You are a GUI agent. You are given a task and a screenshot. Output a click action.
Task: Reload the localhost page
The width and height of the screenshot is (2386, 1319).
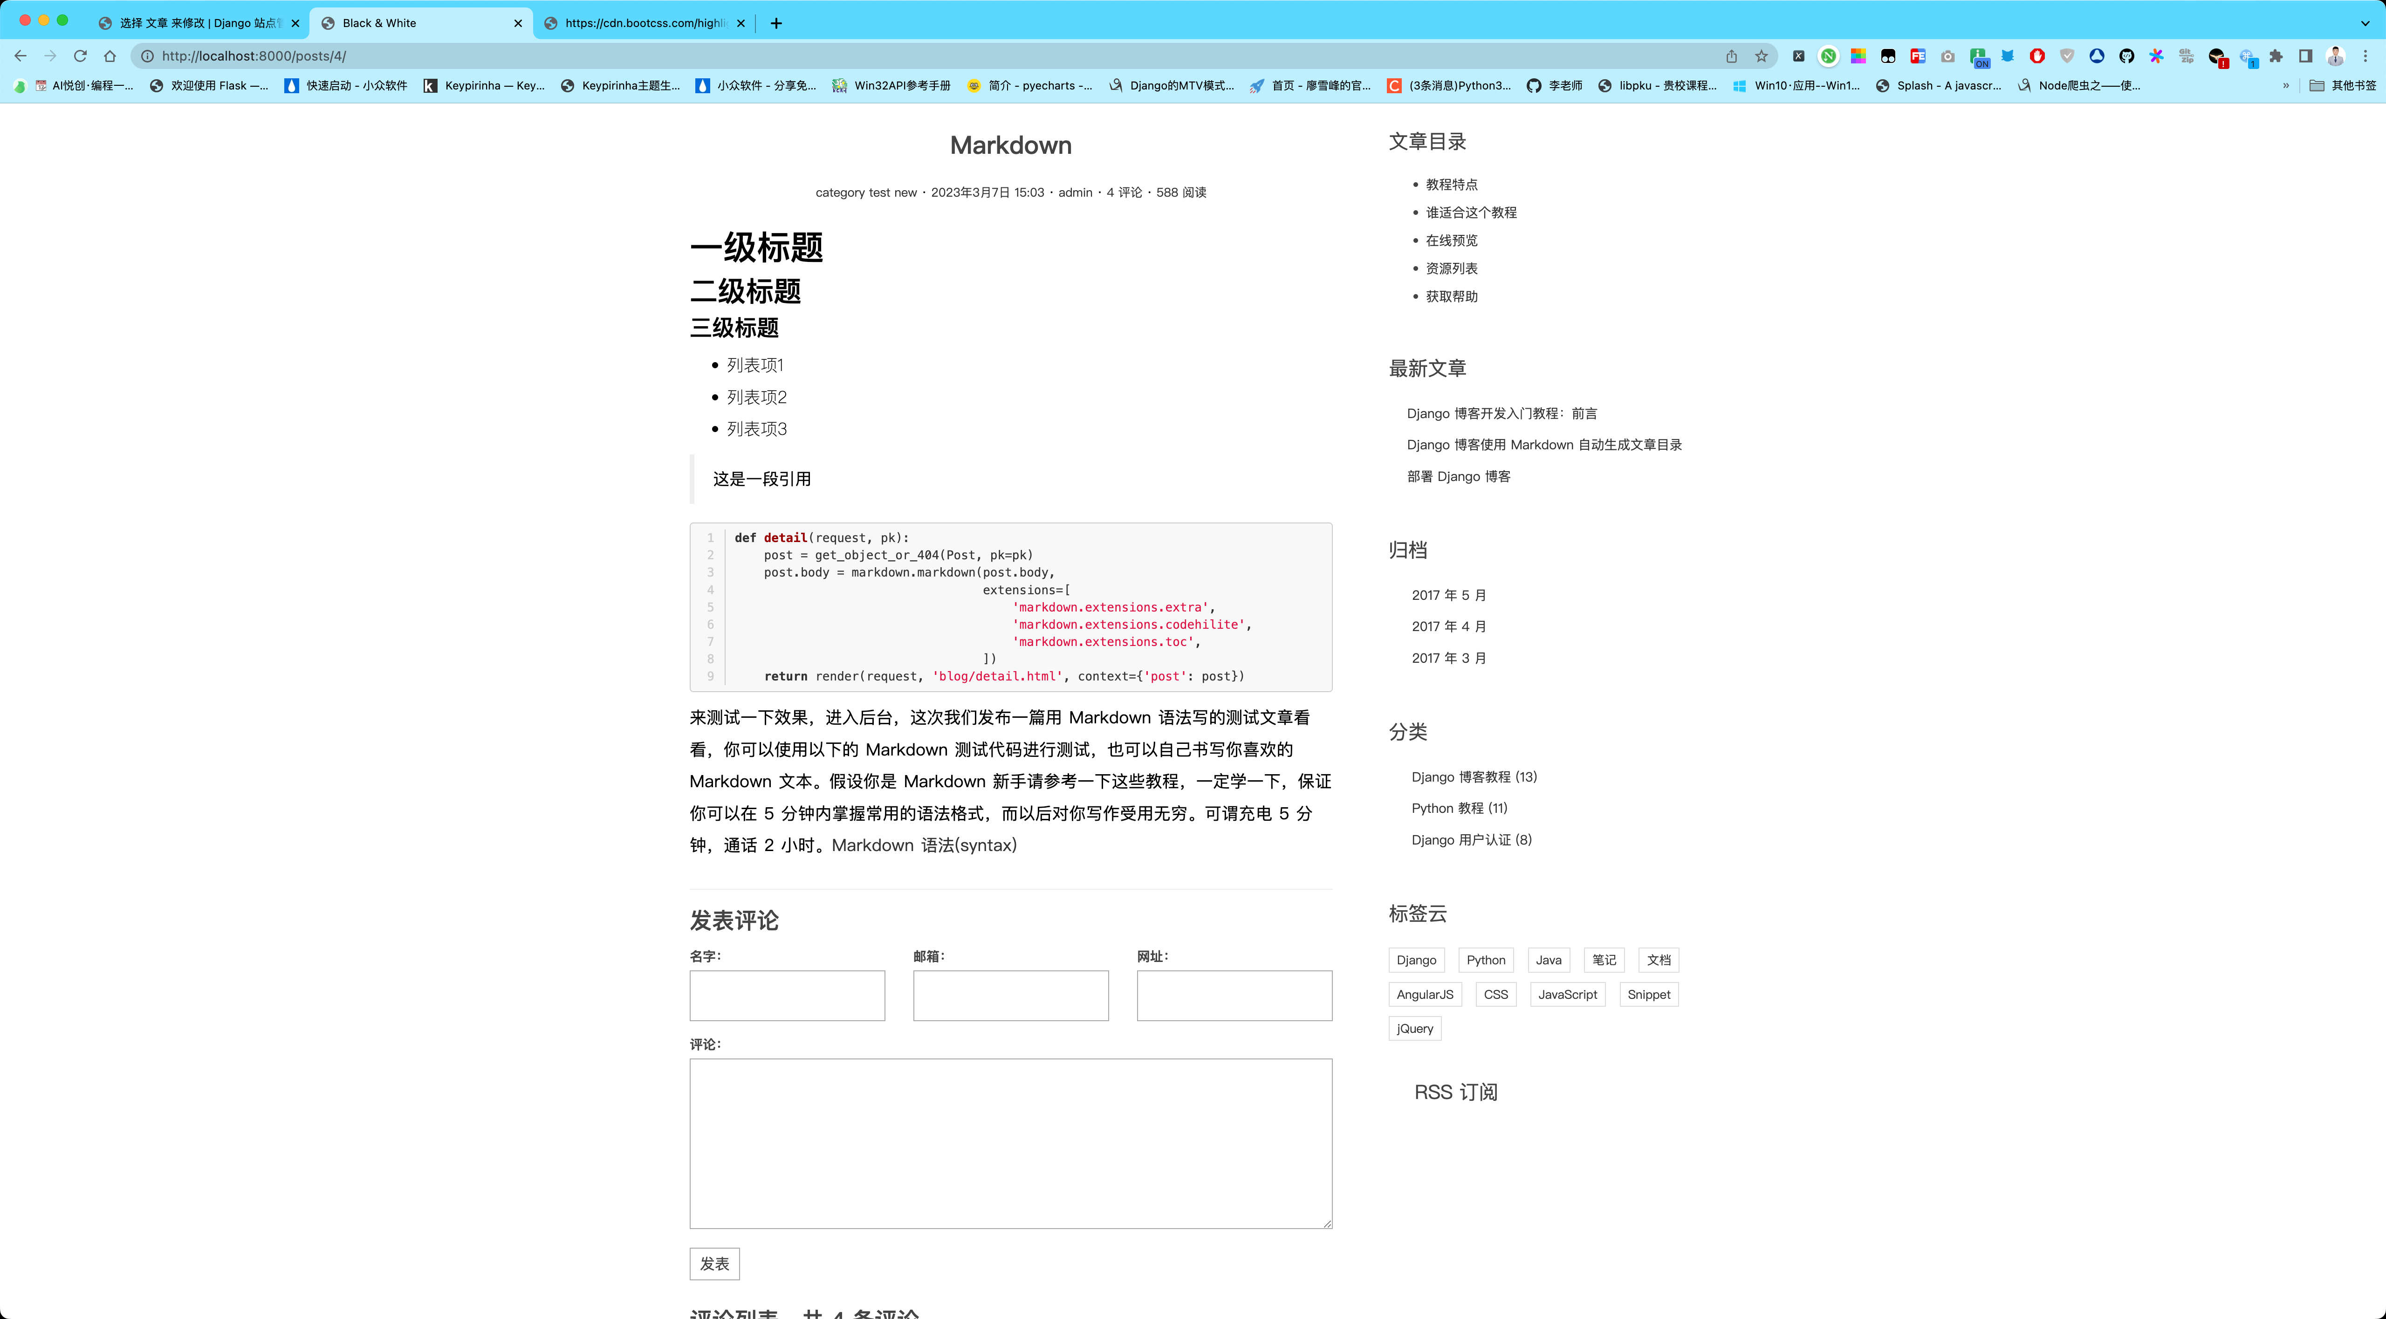click(x=81, y=55)
